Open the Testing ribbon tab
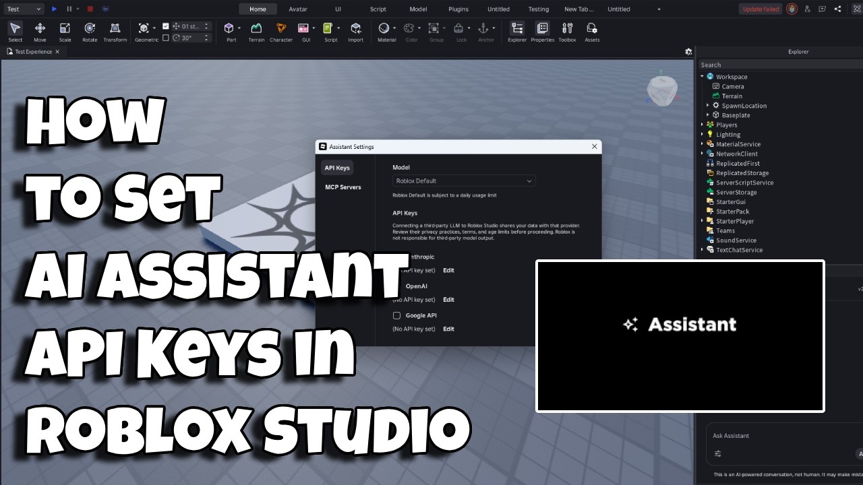Viewport: 863px width, 485px height. 538,9
